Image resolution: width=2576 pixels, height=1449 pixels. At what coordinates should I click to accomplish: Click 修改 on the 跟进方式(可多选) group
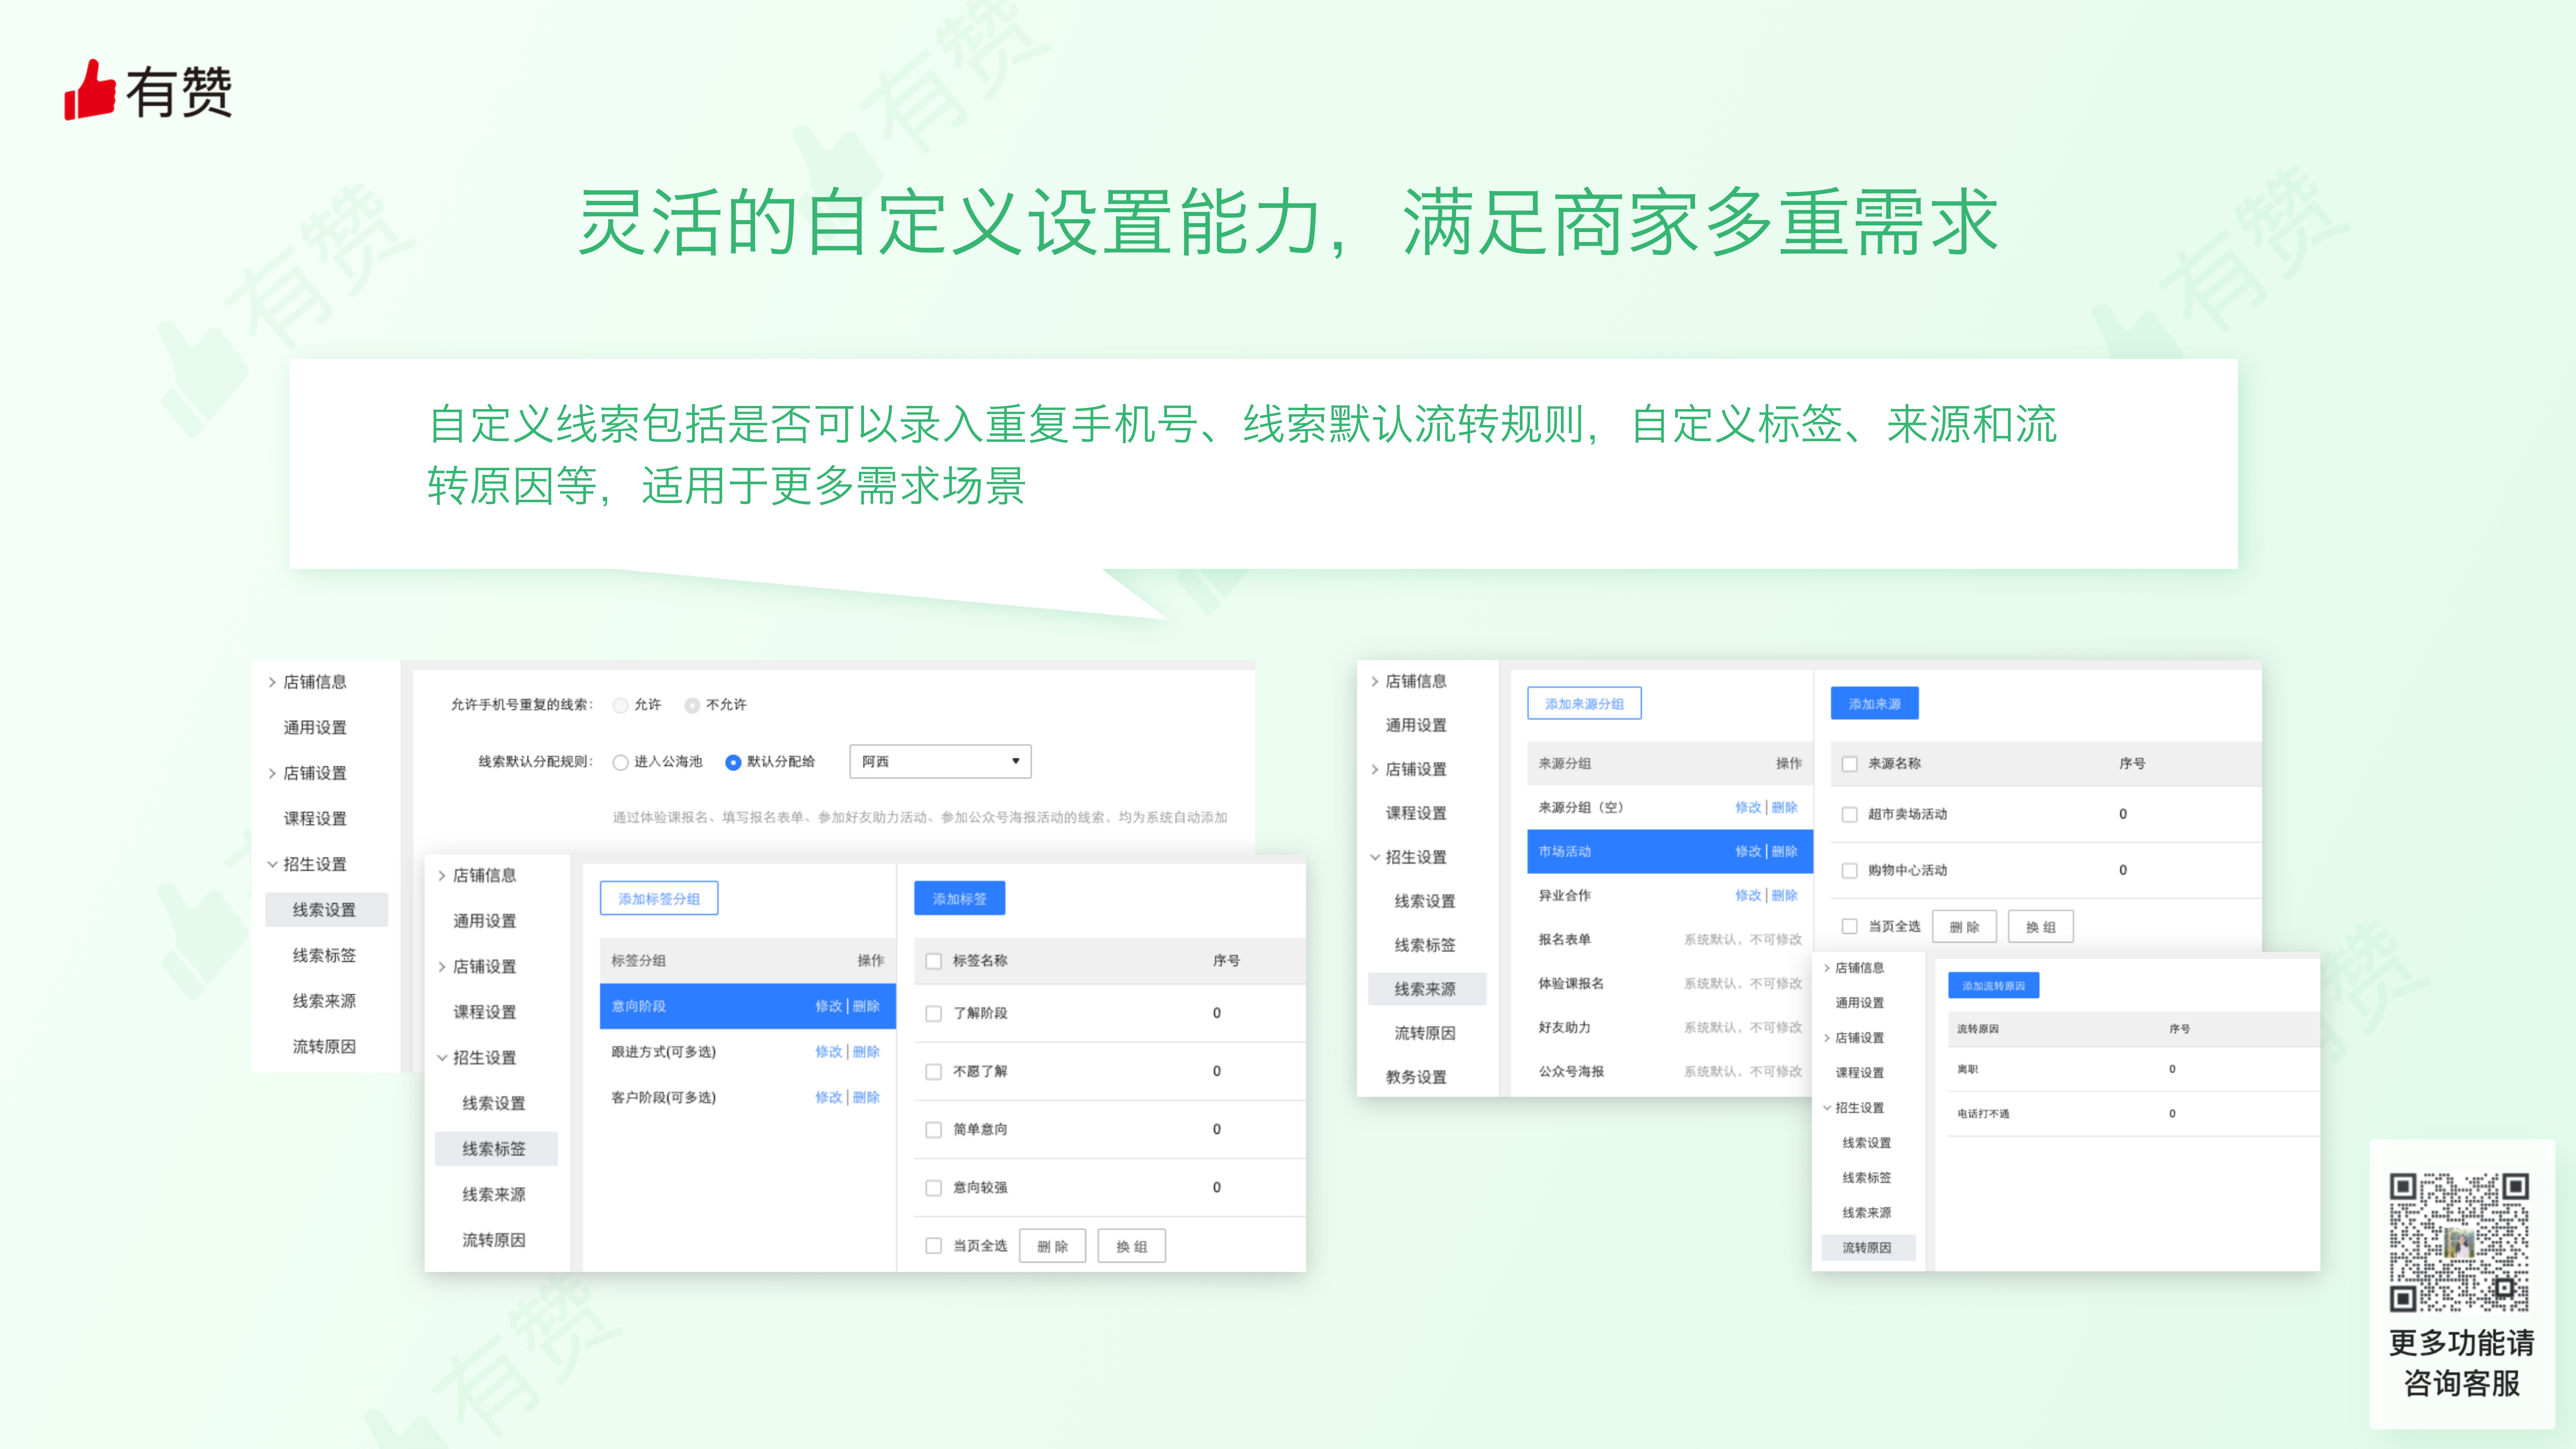(828, 1052)
